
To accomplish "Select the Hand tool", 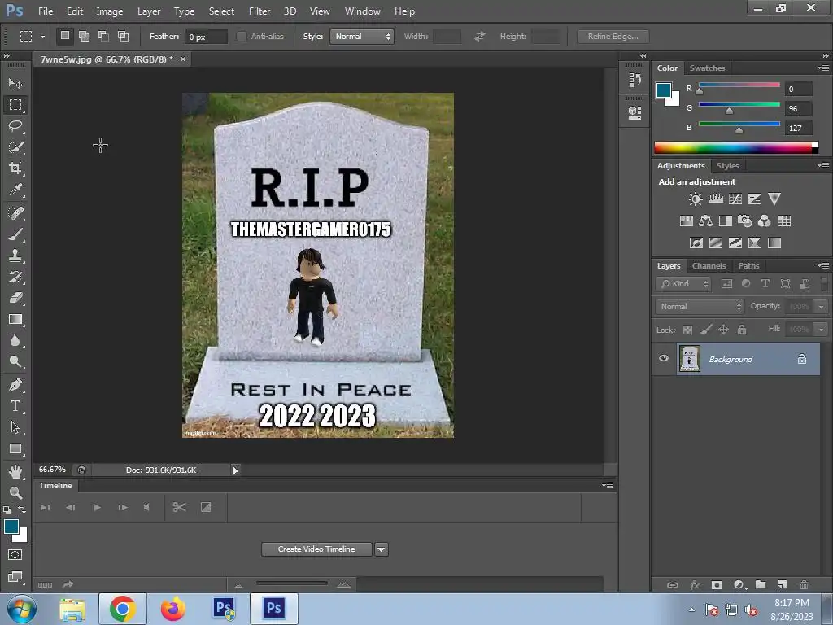I will [15, 471].
